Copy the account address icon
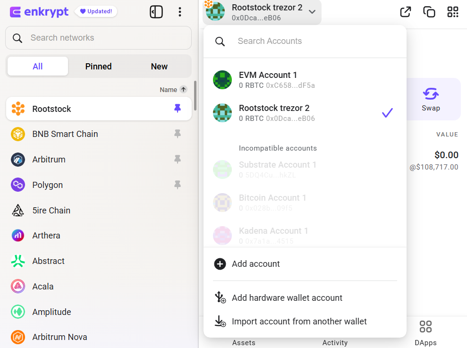Viewport: 467px width, 348px height. 429,12
